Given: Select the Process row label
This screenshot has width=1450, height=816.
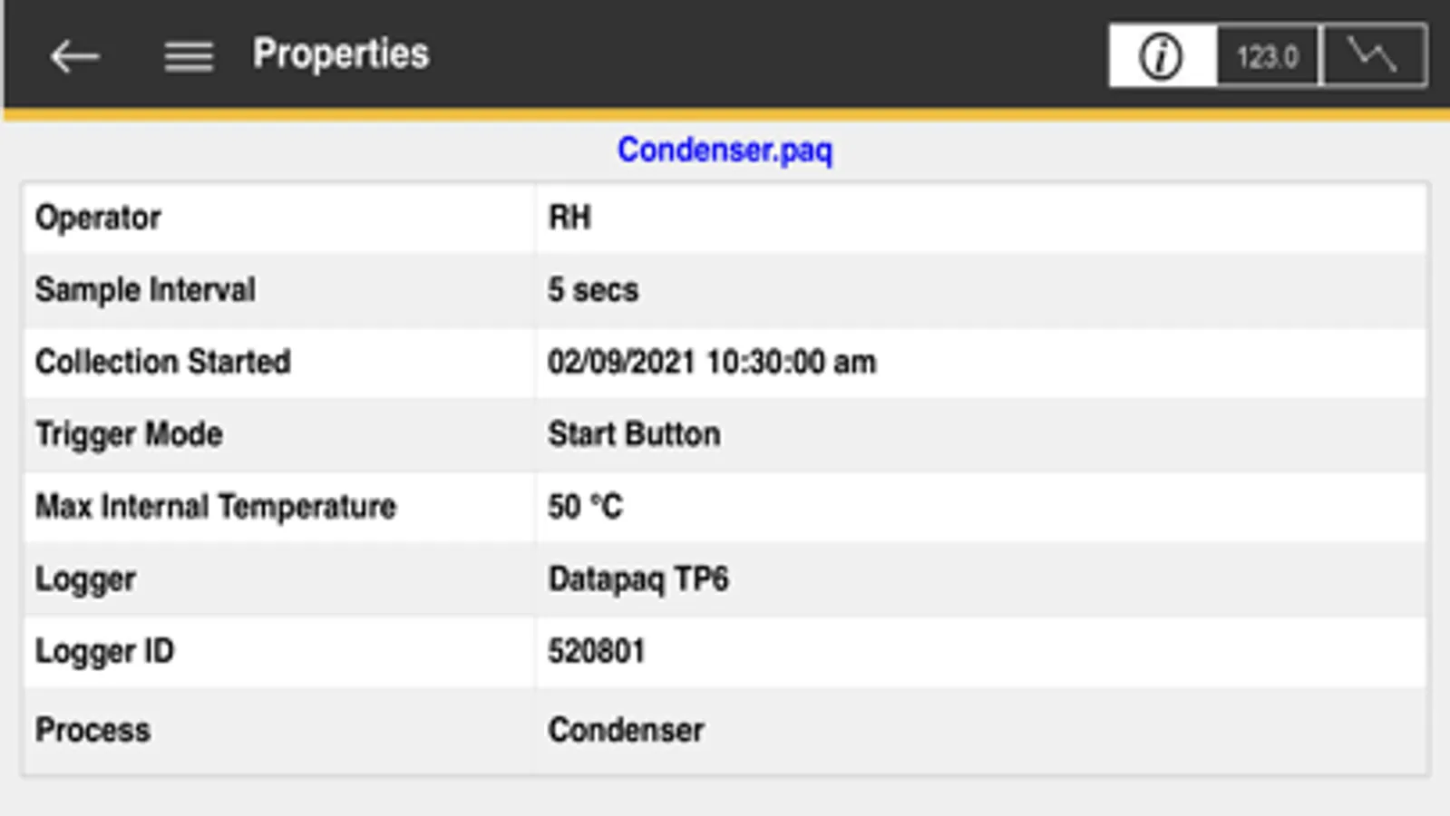Looking at the screenshot, I should 92,730.
